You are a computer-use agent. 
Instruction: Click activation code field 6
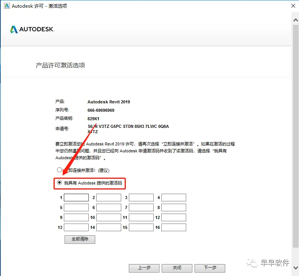(x=109, y=207)
